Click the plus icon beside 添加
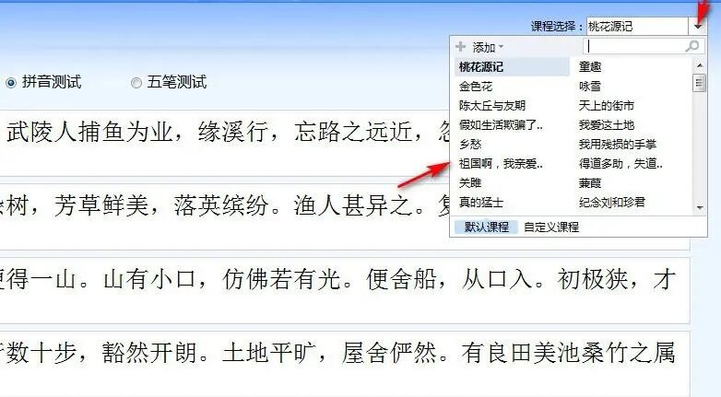The image size is (721, 397). [x=460, y=46]
